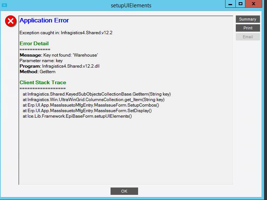Click the Application Error heading
Image resolution: width=267 pixels, height=200 pixels.
tap(44, 20)
